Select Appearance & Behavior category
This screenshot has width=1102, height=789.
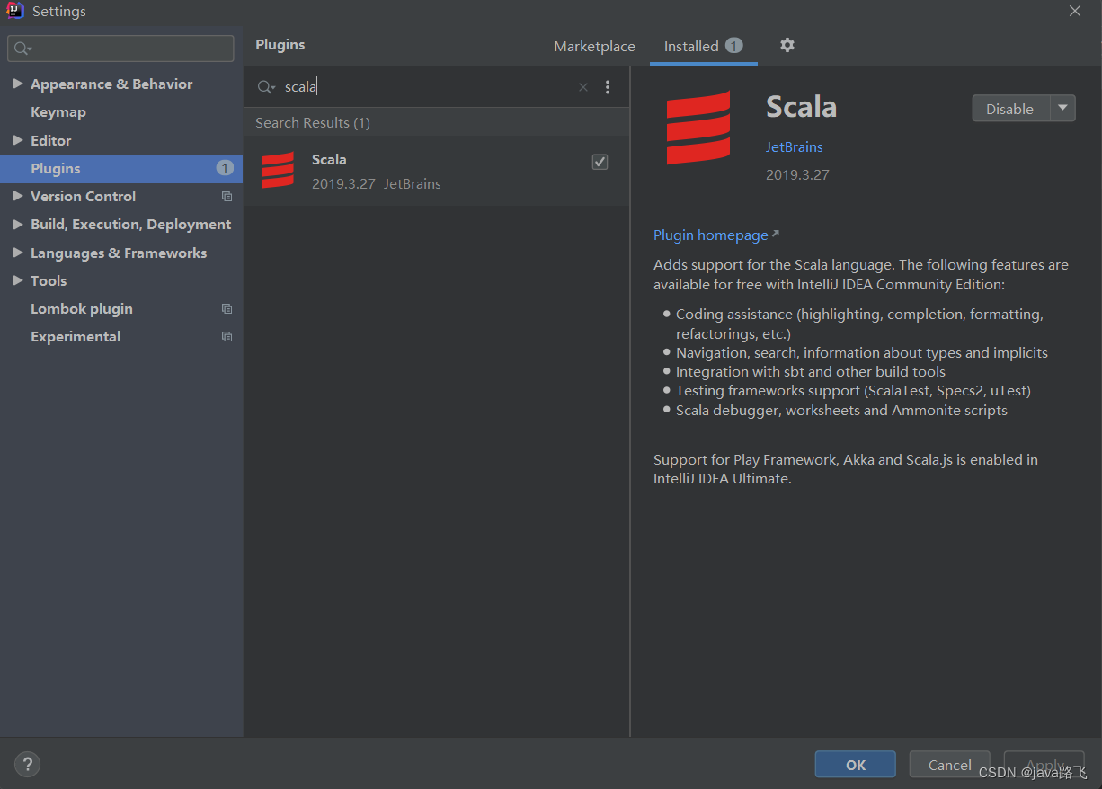click(111, 84)
